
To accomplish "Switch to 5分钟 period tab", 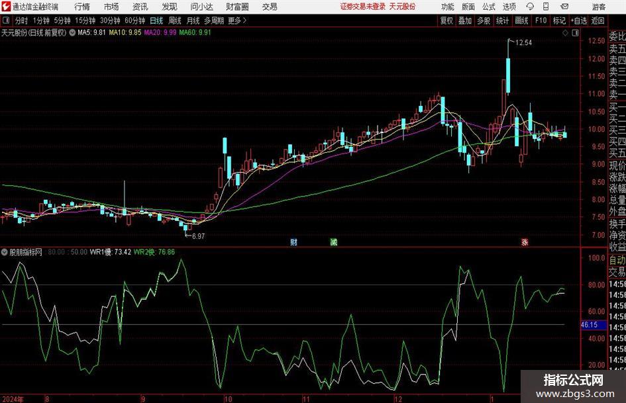I will [62, 21].
